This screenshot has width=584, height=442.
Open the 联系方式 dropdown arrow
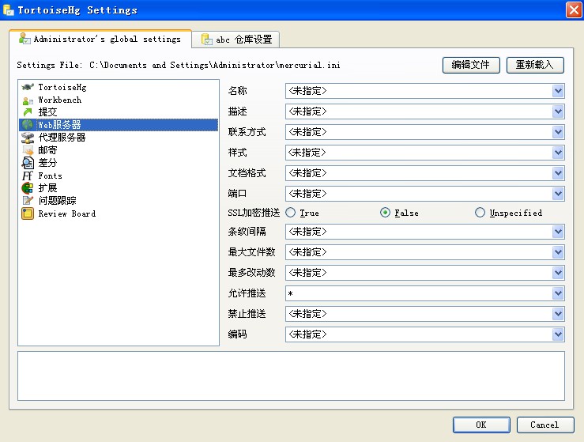tap(558, 132)
